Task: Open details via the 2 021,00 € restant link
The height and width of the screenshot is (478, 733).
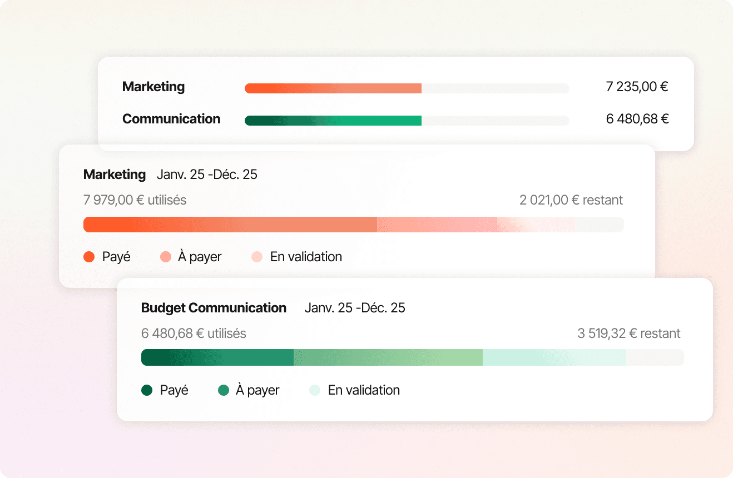Action: (x=571, y=200)
